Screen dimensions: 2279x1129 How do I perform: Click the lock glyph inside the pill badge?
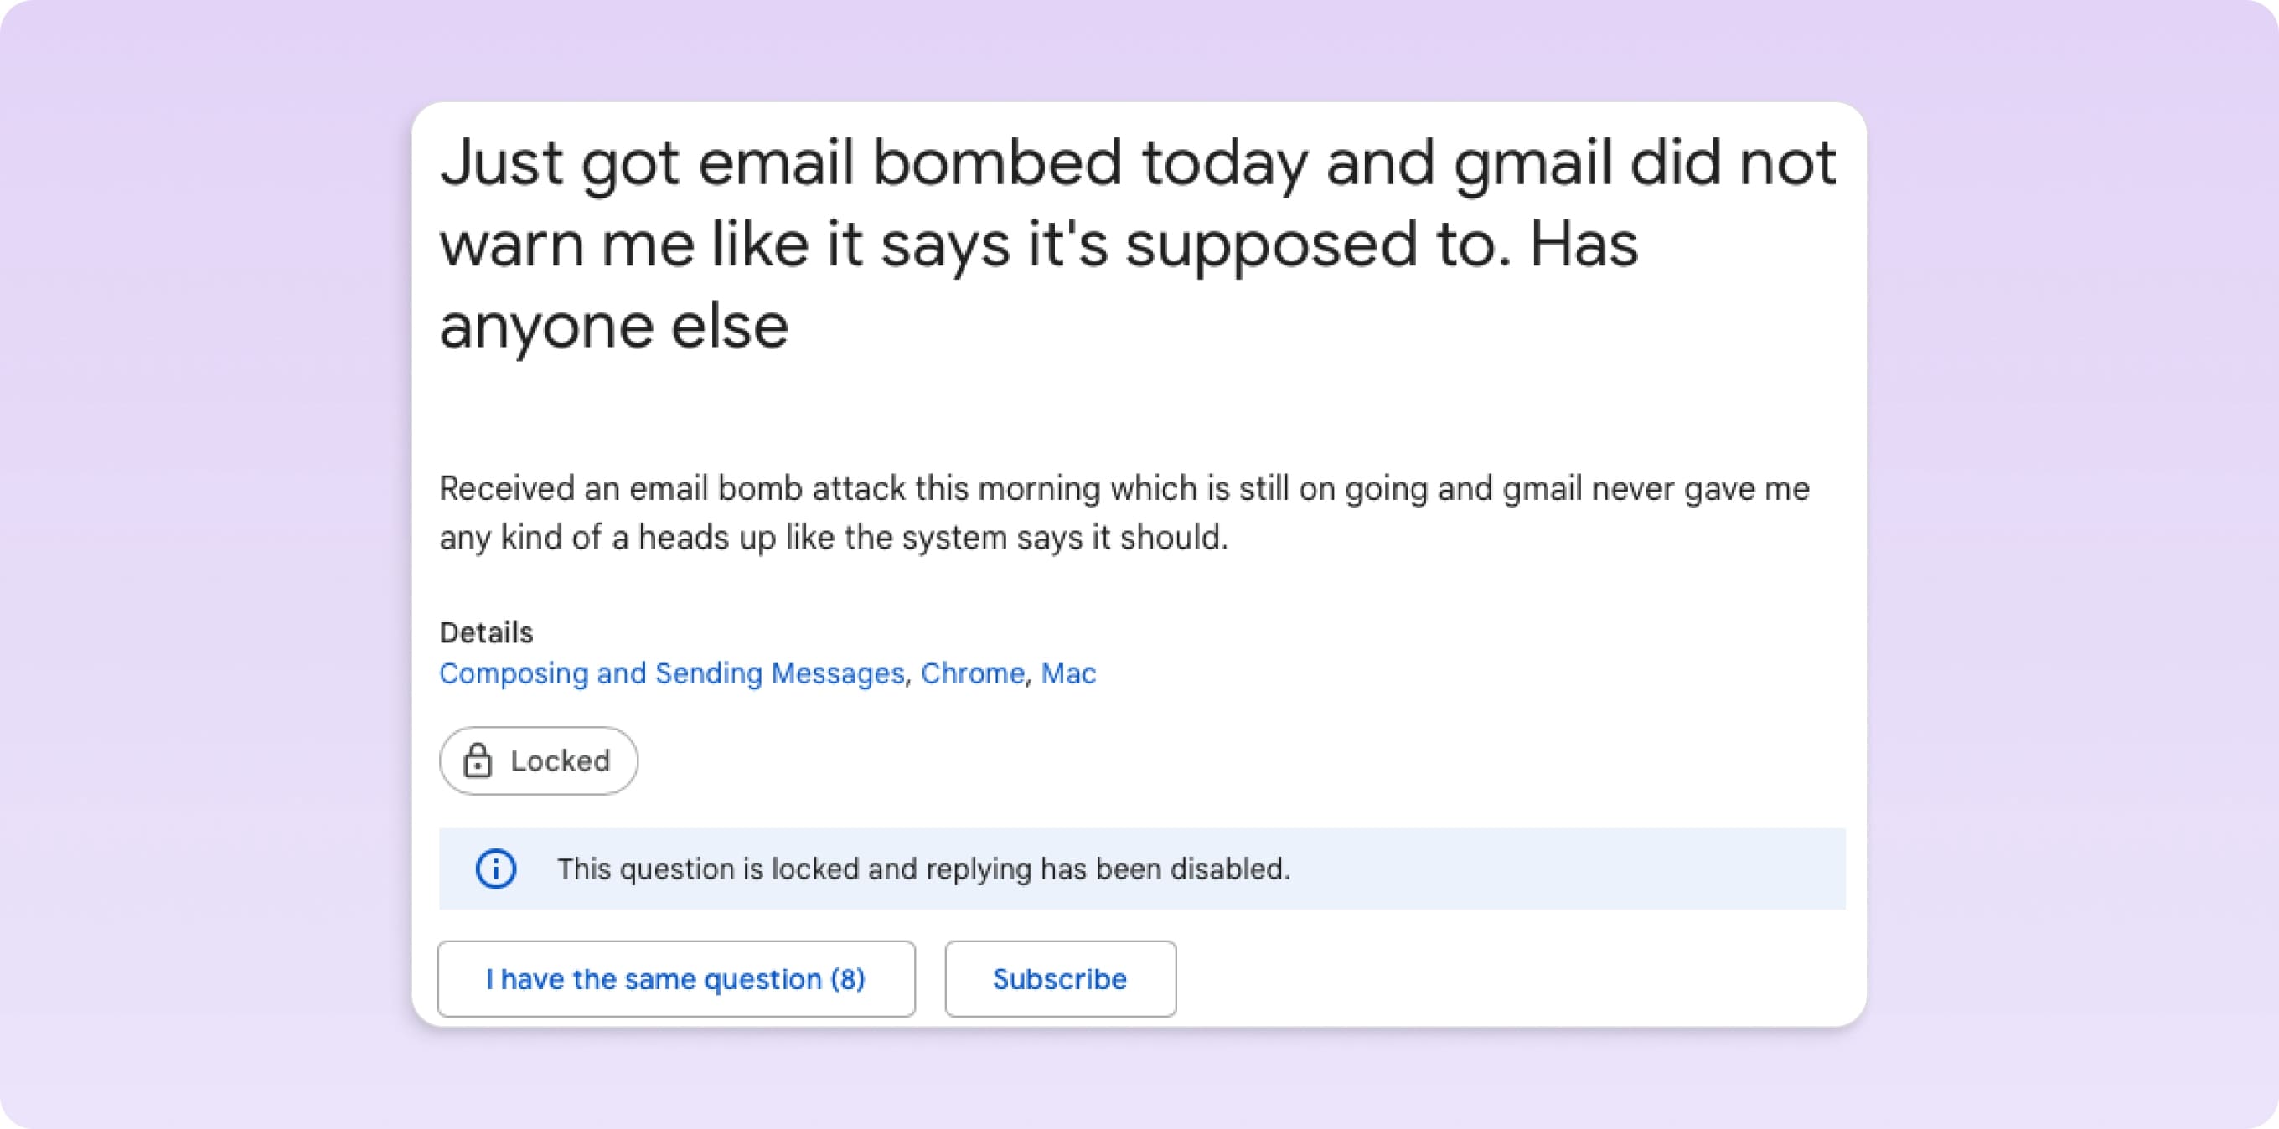pyautogui.click(x=478, y=760)
